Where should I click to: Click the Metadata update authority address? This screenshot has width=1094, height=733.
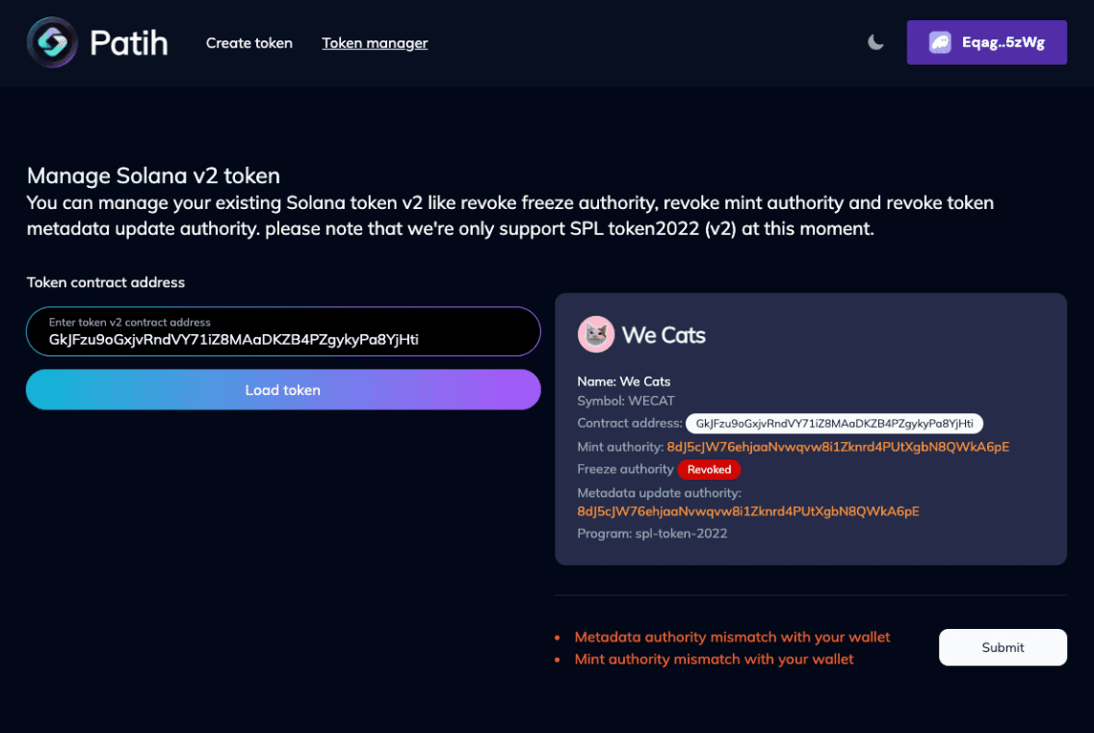pos(748,512)
